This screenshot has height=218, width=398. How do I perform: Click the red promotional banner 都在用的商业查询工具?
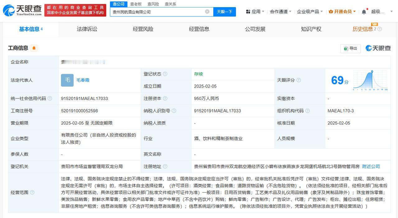pyautogui.click(x=75, y=10)
